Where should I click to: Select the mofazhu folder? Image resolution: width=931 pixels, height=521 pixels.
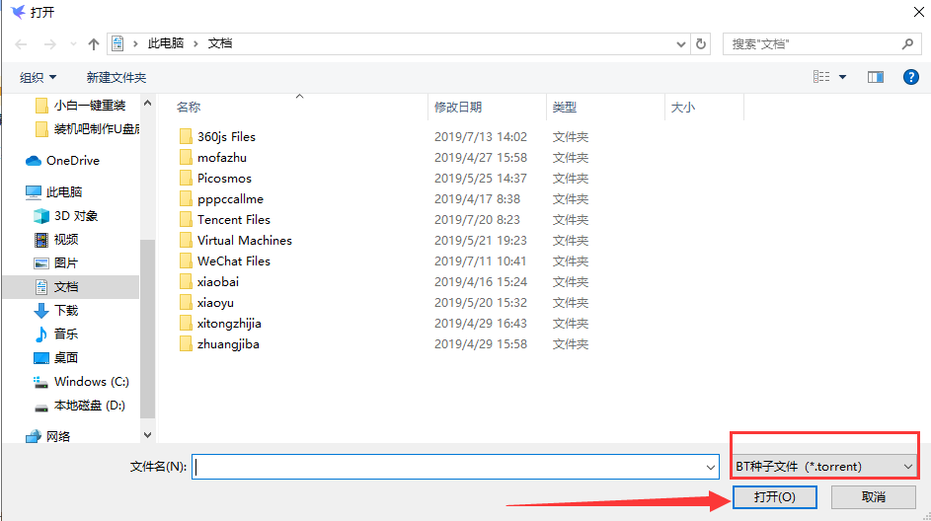pyautogui.click(x=221, y=158)
